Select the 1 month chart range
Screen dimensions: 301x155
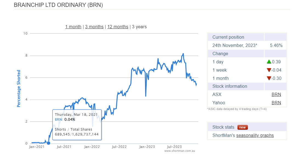click(73, 27)
